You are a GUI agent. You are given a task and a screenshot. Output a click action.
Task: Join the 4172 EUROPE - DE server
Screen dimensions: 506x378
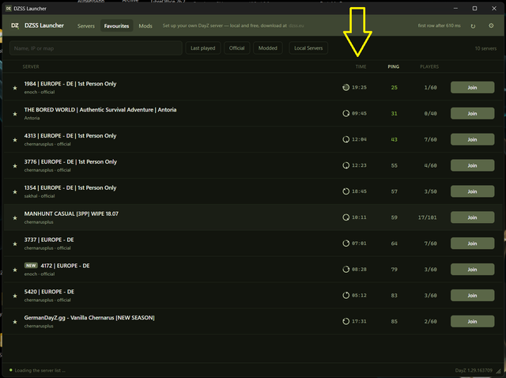coord(473,269)
